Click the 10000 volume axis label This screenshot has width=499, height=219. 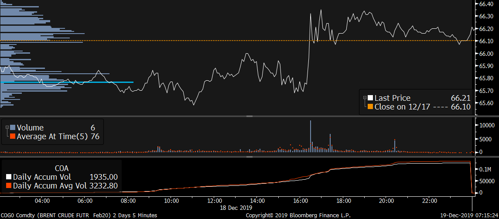(487, 124)
